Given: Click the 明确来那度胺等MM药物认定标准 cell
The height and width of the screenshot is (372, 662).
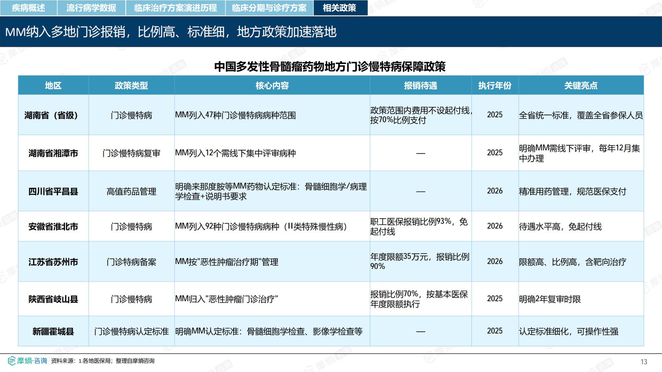Looking at the screenshot, I should [272, 191].
